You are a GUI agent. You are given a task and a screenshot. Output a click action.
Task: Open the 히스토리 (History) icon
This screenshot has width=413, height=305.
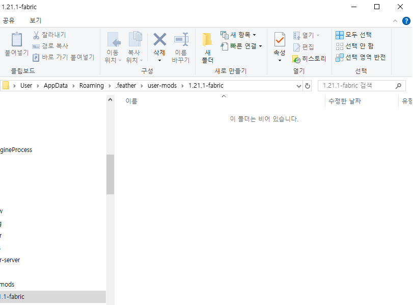click(296, 59)
